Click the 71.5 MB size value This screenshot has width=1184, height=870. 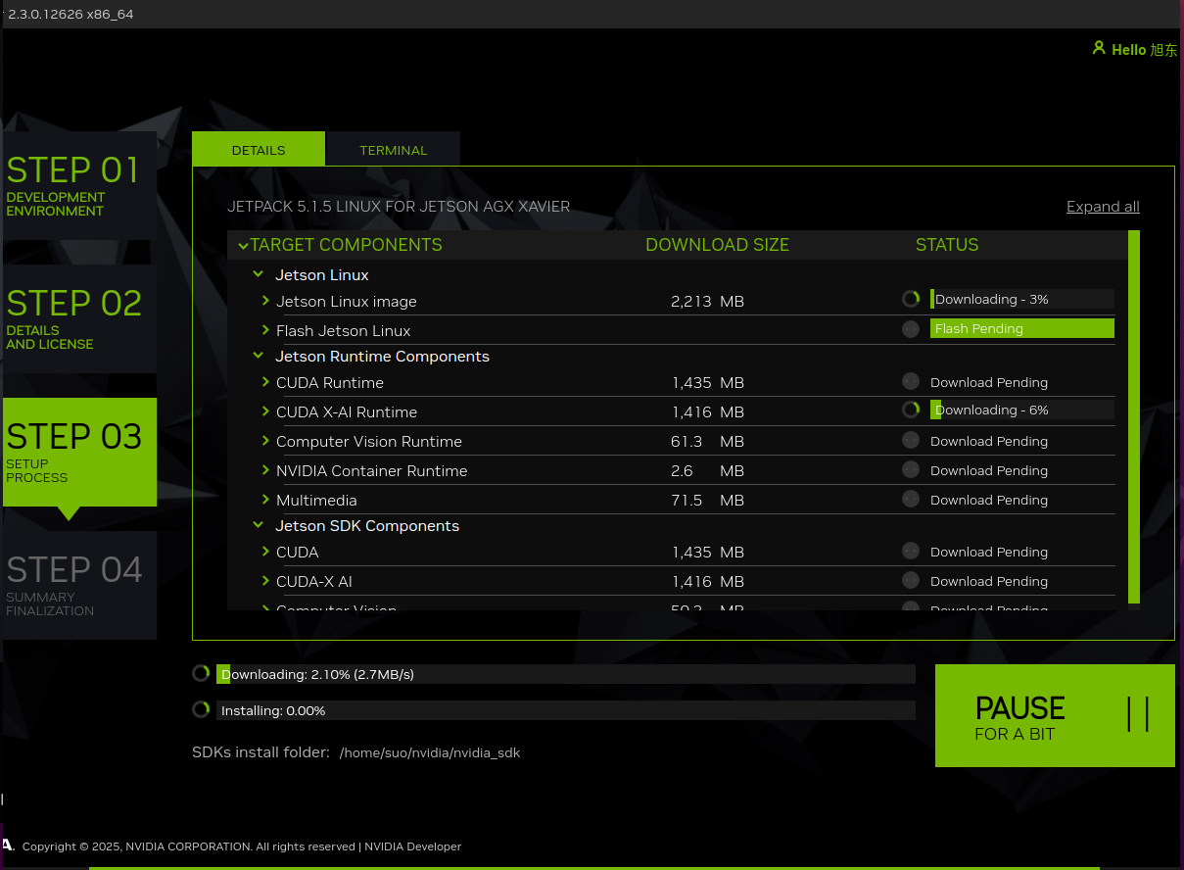point(707,500)
